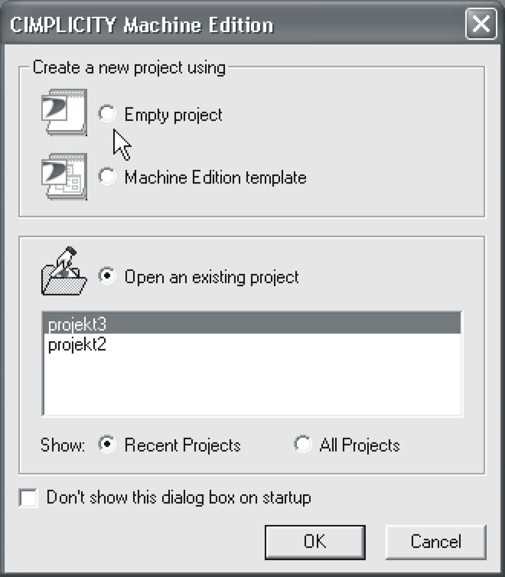This screenshot has height=577, width=505.
Task: Switch the list to All Projects radio button
Action: [303, 444]
